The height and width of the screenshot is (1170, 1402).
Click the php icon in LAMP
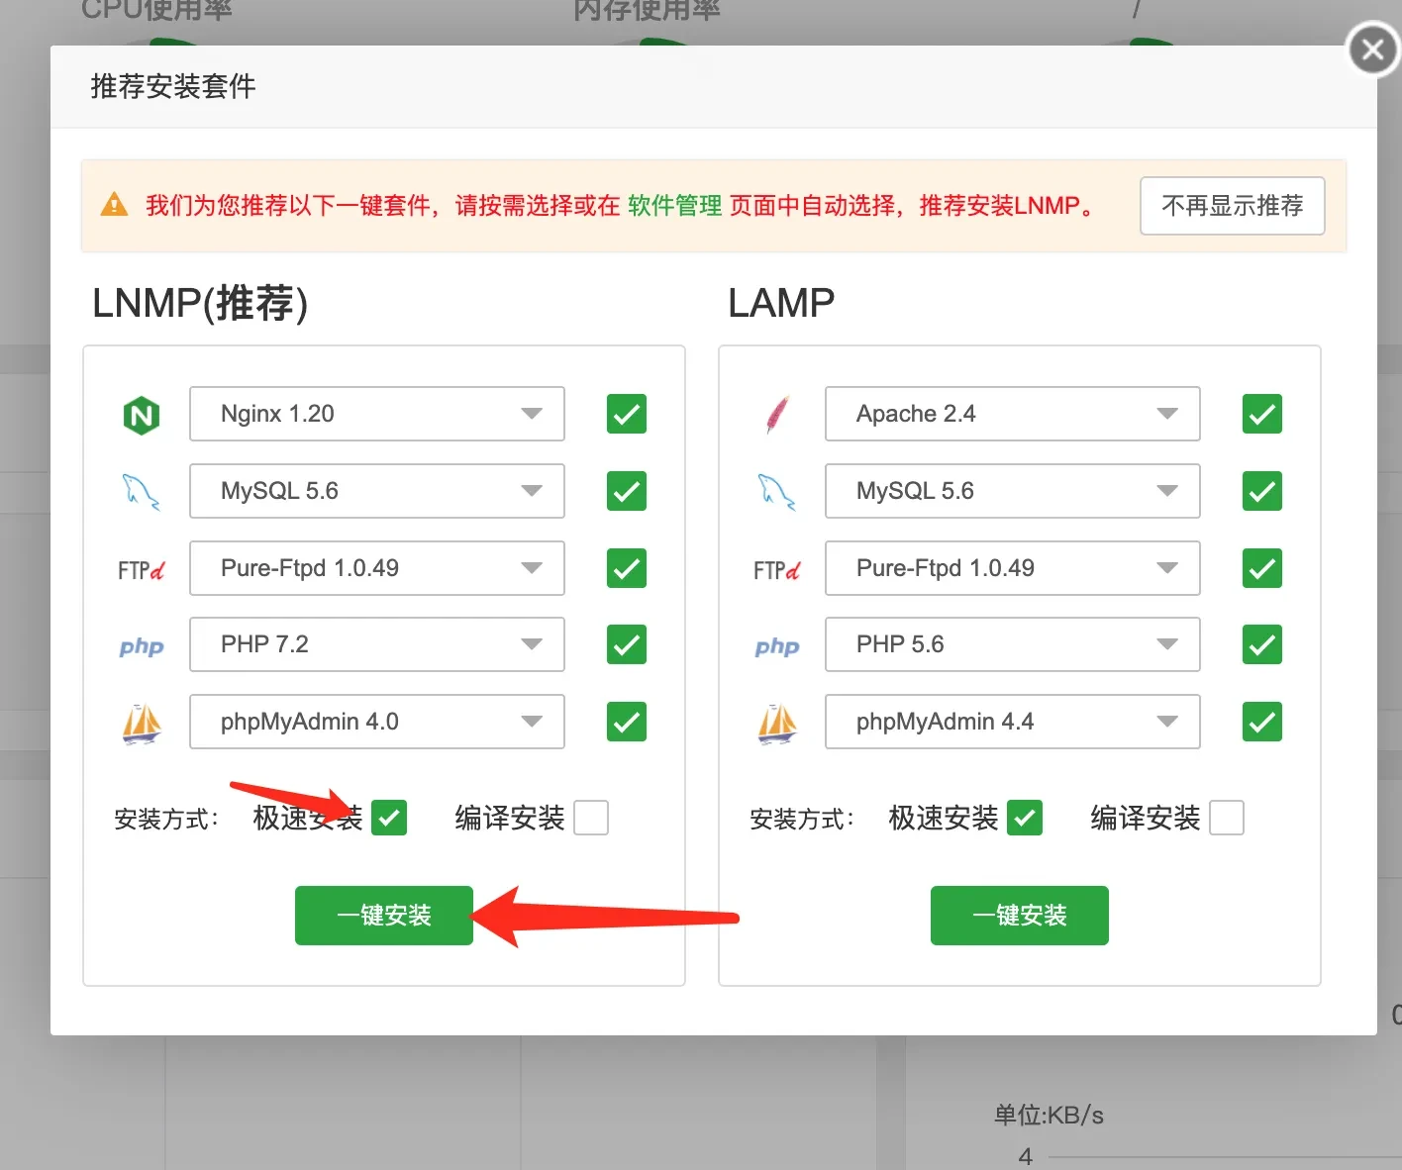pyautogui.click(x=777, y=646)
